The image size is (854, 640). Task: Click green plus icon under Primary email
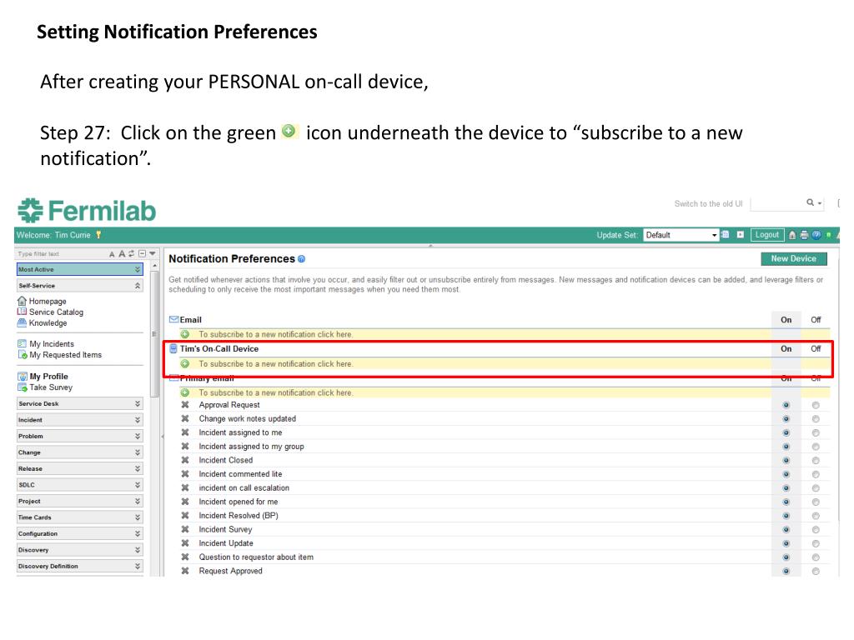185,392
